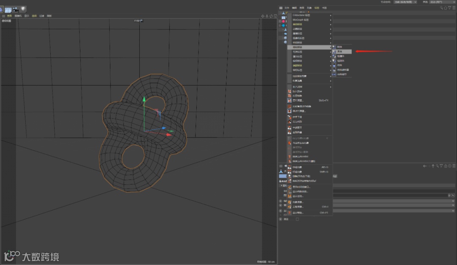Click the home icon in Object Manager header
This screenshot has width=457, height=265.
tap(445, 8)
